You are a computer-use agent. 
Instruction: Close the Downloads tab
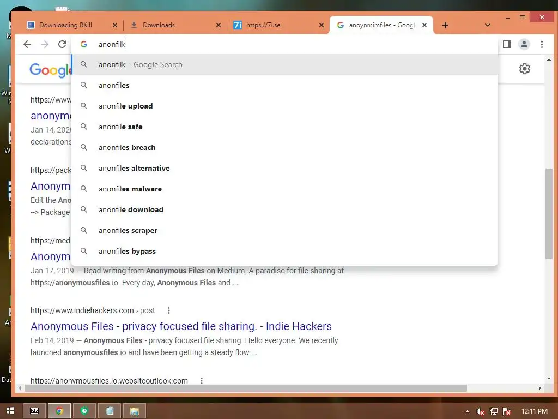(x=218, y=25)
